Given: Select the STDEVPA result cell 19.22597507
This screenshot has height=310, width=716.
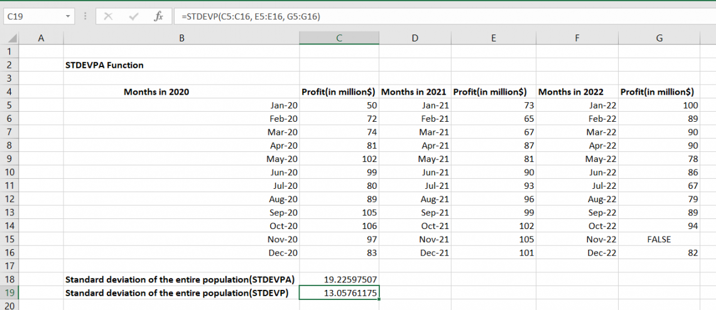Looking at the screenshot, I should 339,279.
